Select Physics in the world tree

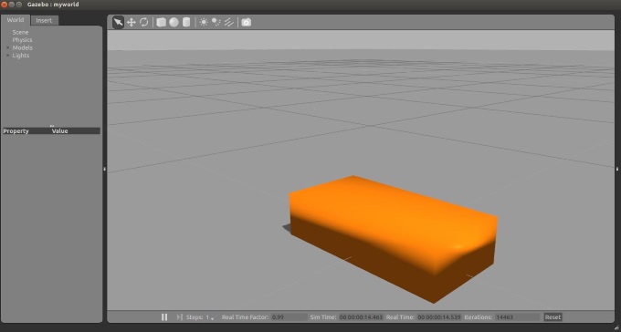(22, 40)
